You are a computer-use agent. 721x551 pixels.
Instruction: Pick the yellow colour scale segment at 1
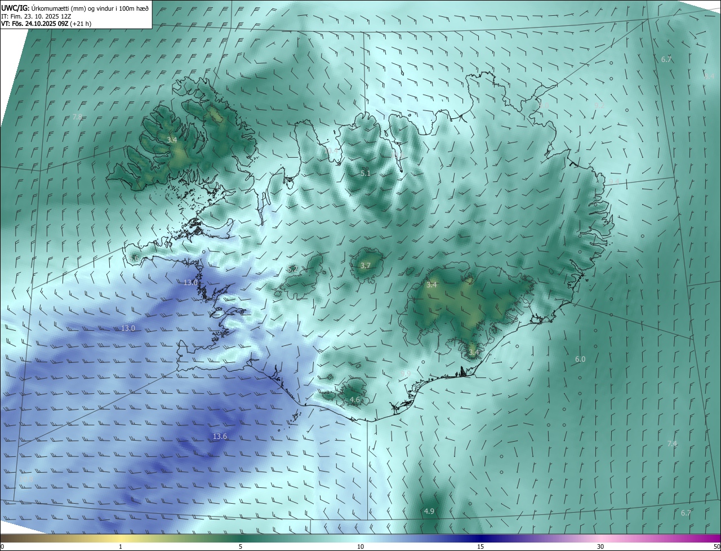pos(121,538)
